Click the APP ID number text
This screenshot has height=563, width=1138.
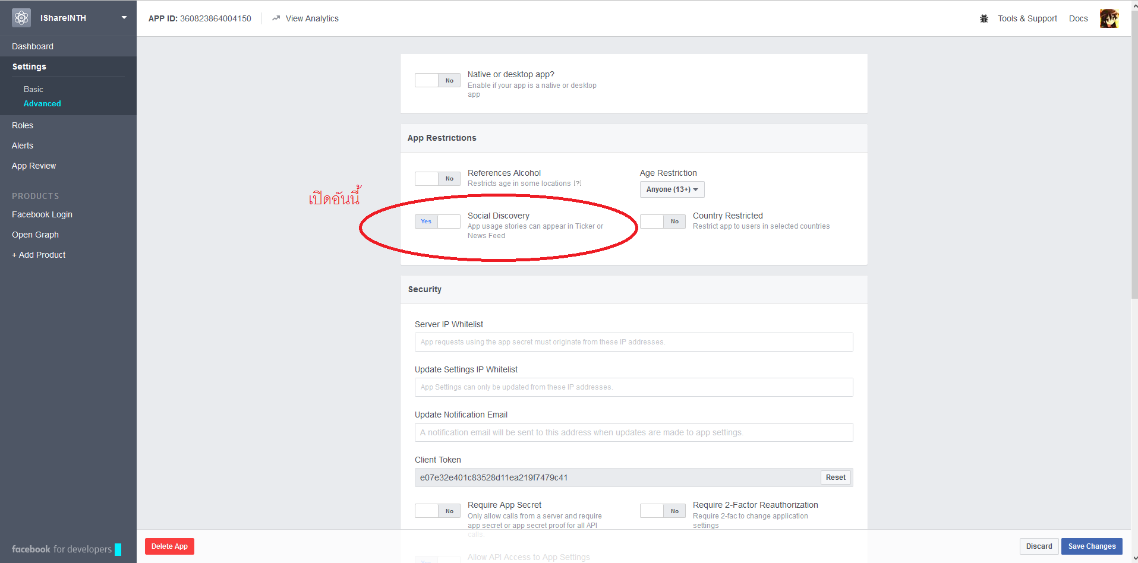(x=216, y=18)
